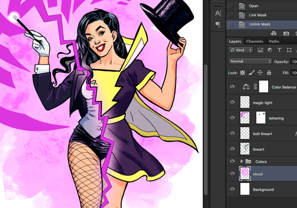297x208 pixels.
Task: Toggle the checkbox beside Open action
Action: (x=231, y=6)
